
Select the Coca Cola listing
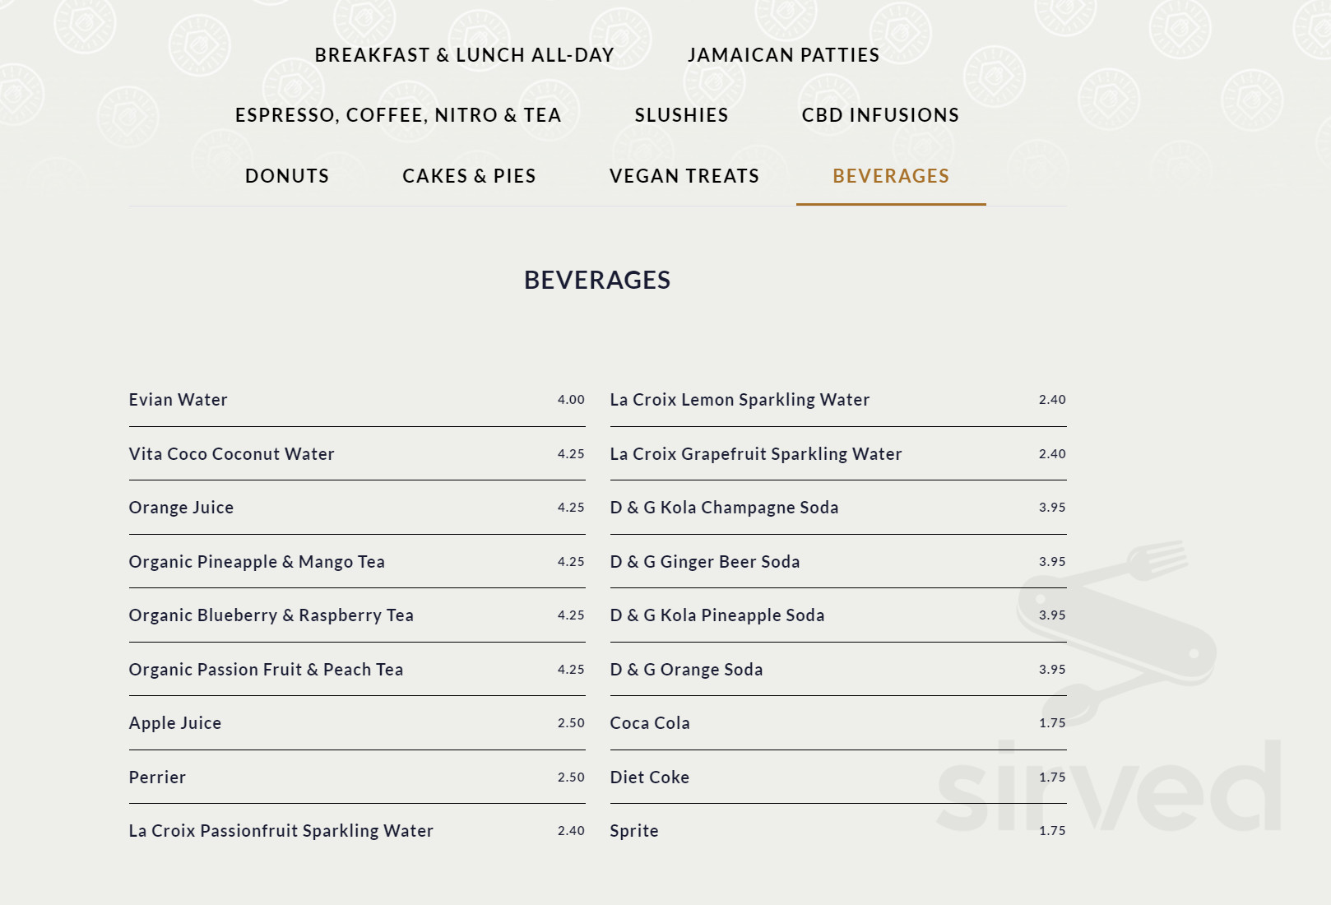(x=650, y=722)
